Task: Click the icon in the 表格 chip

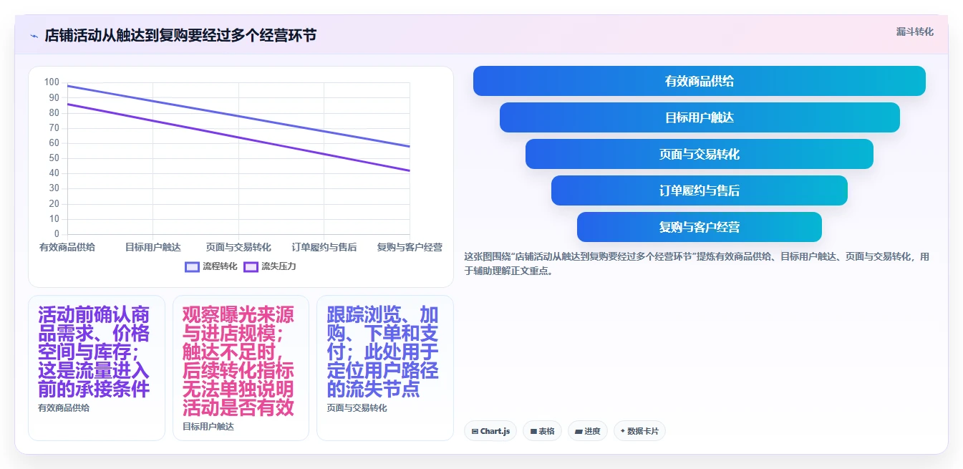Action: coord(533,431)
